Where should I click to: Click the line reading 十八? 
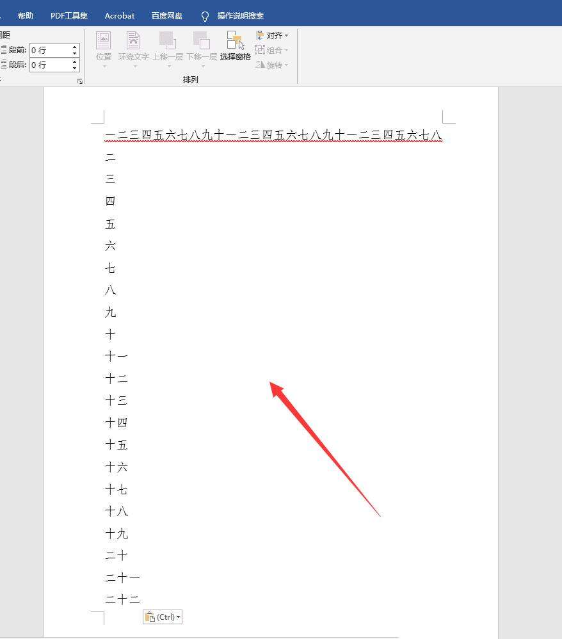[116, 512]
